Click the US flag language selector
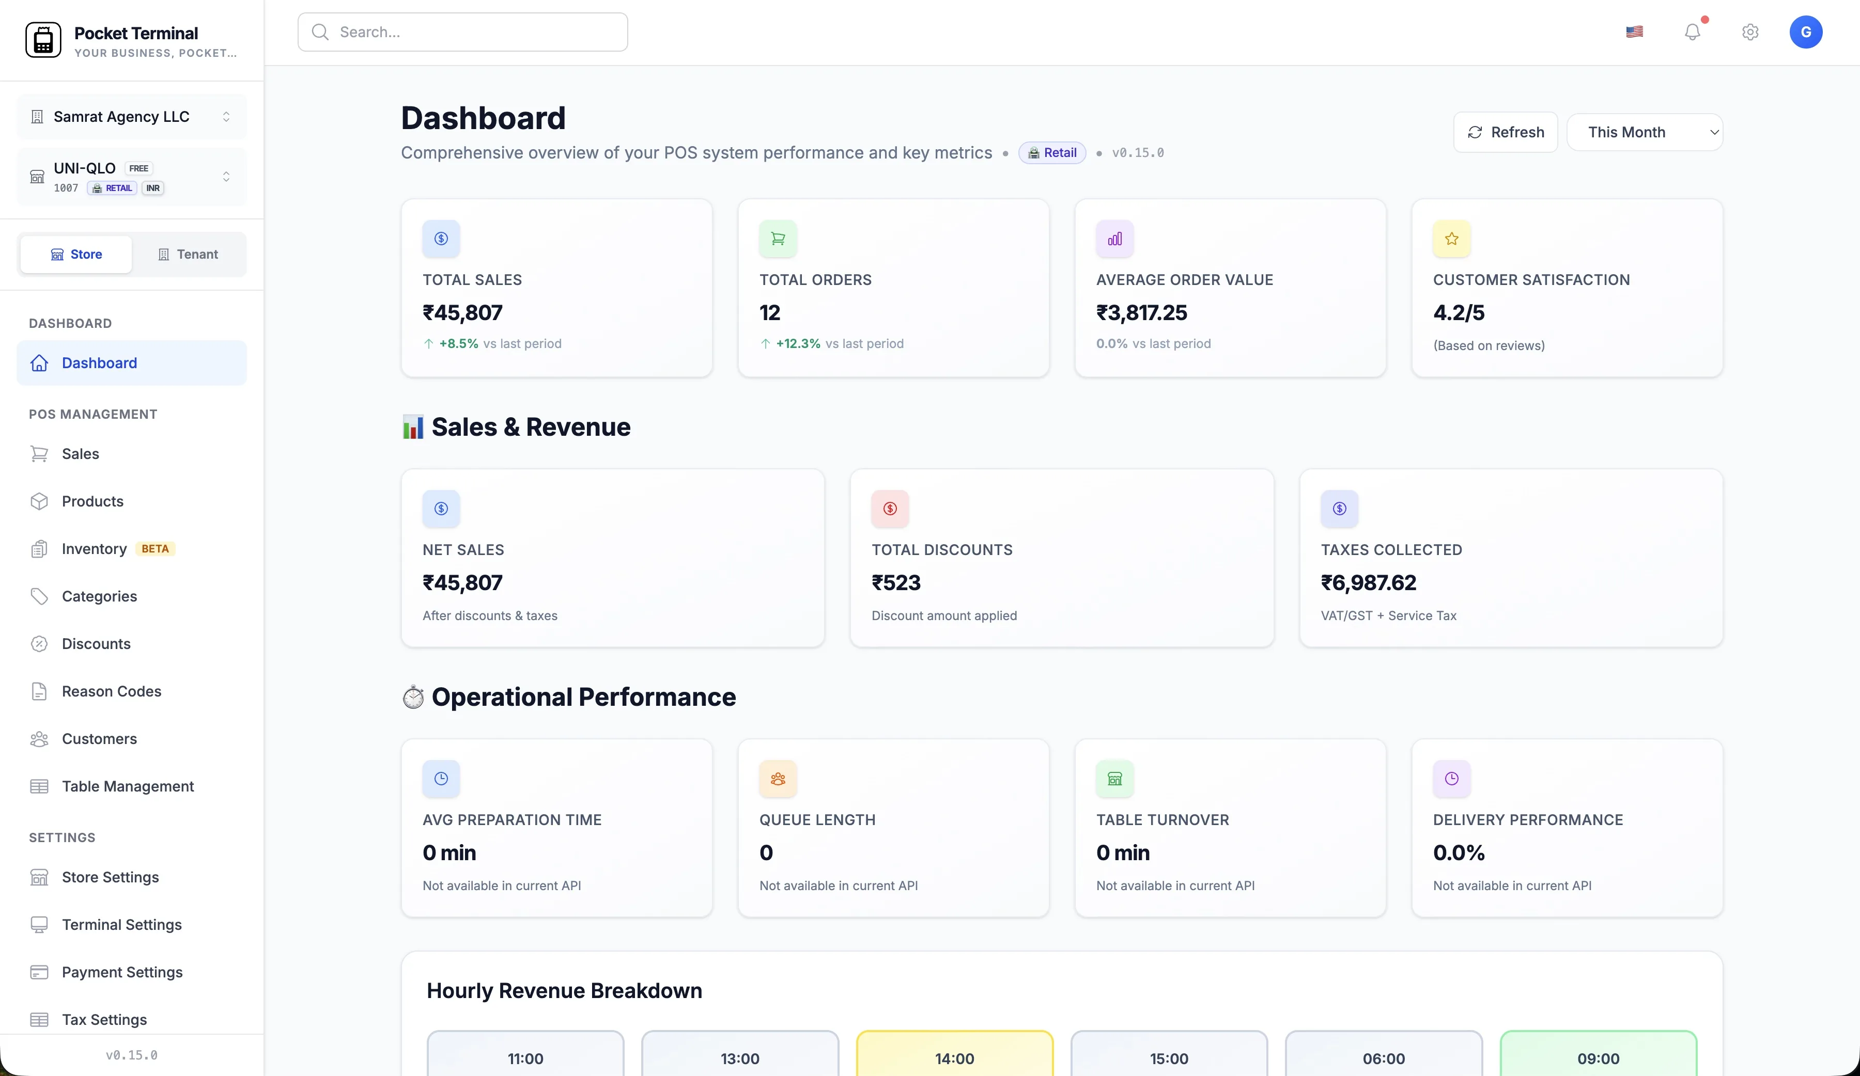Viewport: 1860px width, 1076px height. pos(1634,31)
